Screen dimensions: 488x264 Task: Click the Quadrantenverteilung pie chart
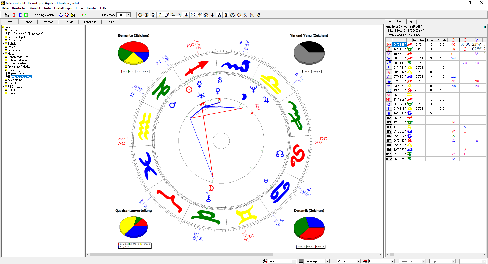pos(134,227)
